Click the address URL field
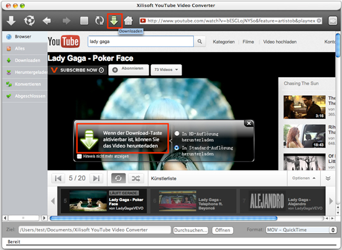Viewport: 342px width, 250px height. click(231, 21)
